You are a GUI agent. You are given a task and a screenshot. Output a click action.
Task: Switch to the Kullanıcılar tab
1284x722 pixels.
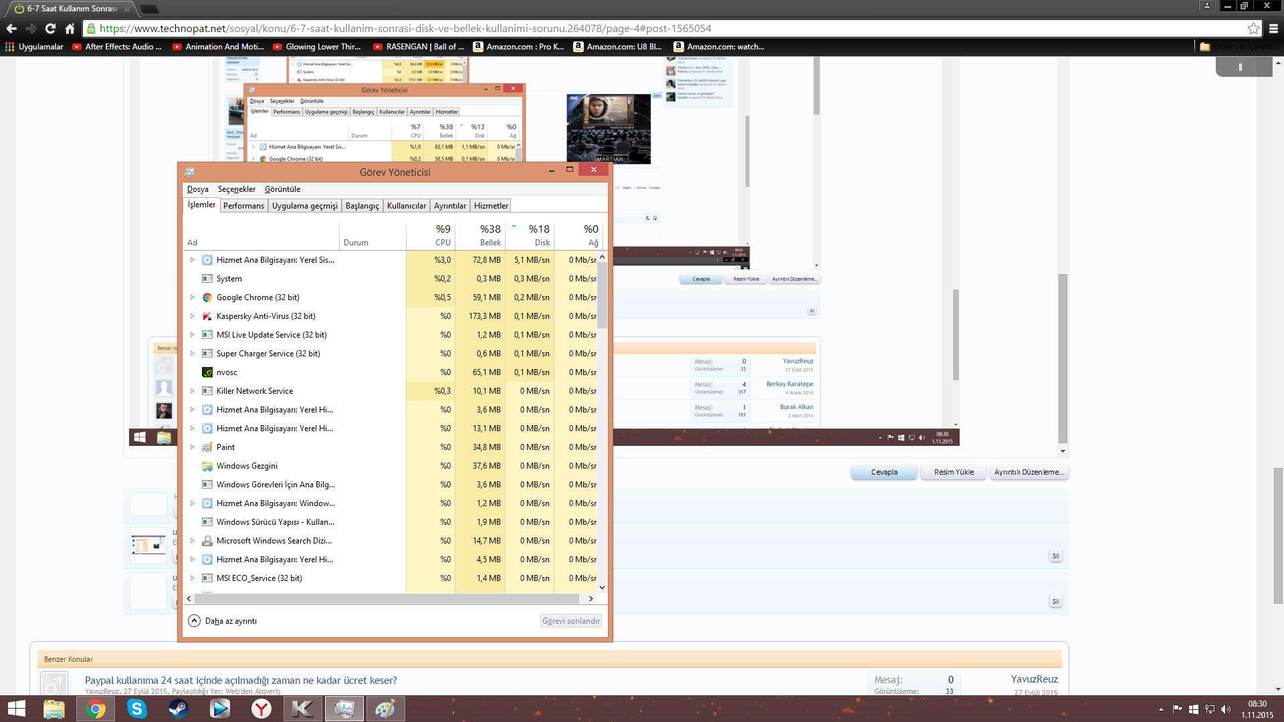click(x=407, y=206)
